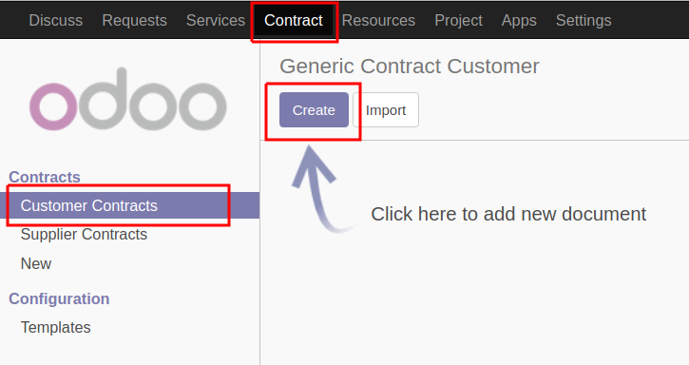The image size is (689, 365).
Task: Click the Create button
Action: coord(314,110)
